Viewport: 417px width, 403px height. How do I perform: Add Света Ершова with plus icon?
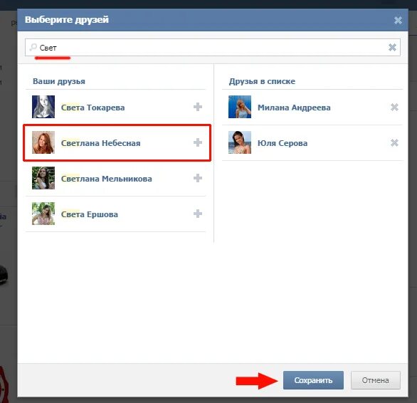click(198, 214)
